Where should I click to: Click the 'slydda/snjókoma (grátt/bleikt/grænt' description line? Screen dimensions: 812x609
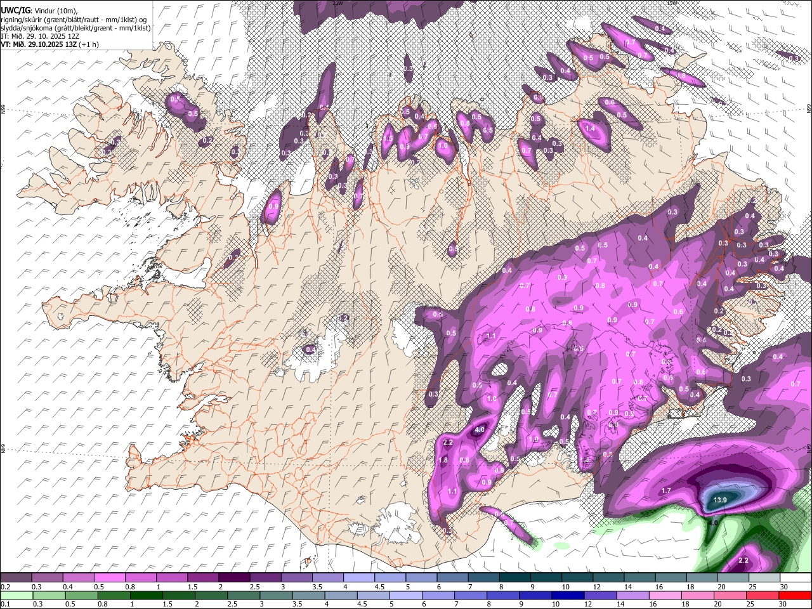coord(75,28)
